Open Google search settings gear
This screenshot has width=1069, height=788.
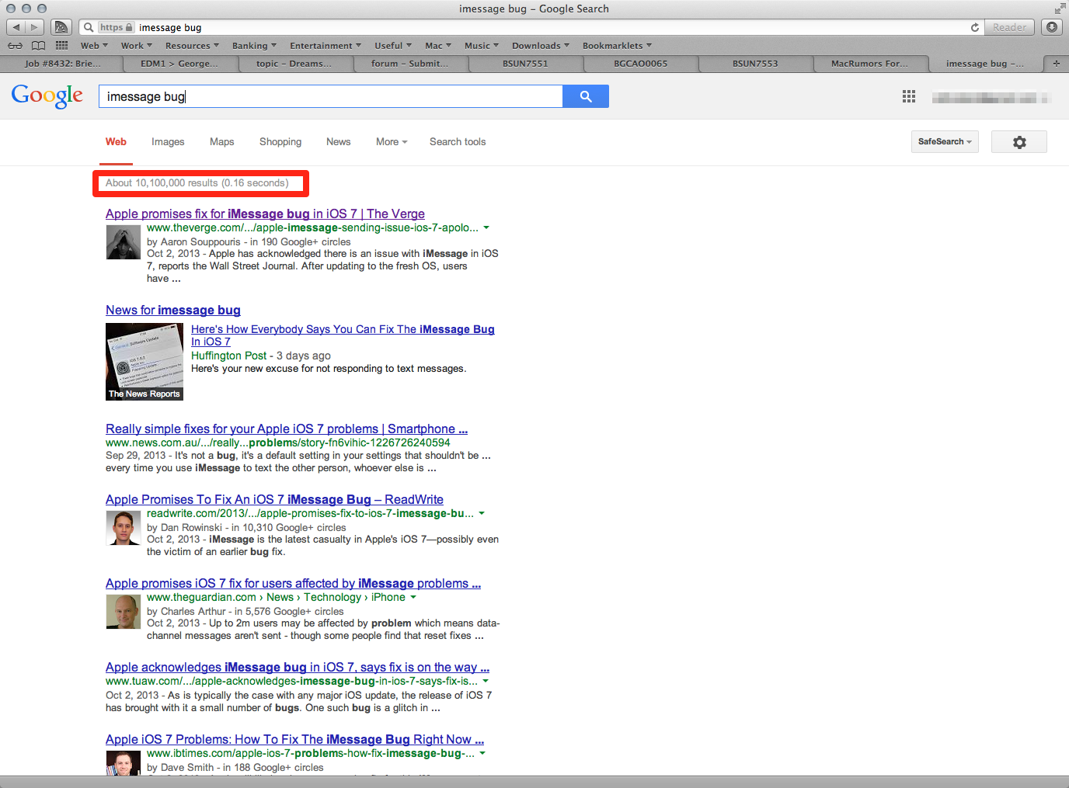tap(1019, 142)
